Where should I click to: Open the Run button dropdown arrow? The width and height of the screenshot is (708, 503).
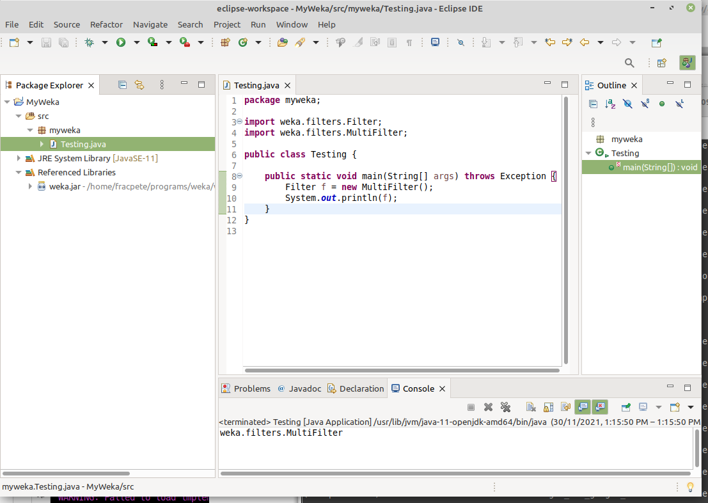[x=136, y=42]
